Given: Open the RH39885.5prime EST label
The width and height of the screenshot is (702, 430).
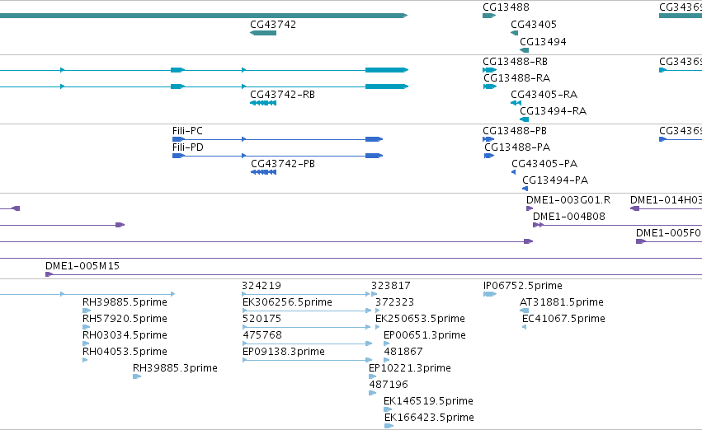Looking at the screenshot, I should pos(125,302).
